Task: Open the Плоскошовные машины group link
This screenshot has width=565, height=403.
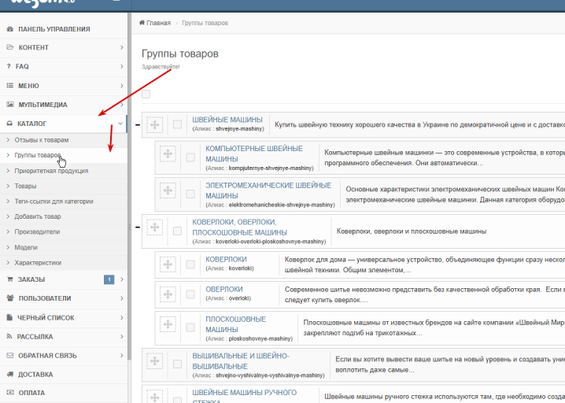Action: (235, 324)
